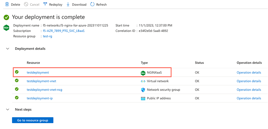Click the Public IP address type icon

pyautogui.click(x=143, y=98)
